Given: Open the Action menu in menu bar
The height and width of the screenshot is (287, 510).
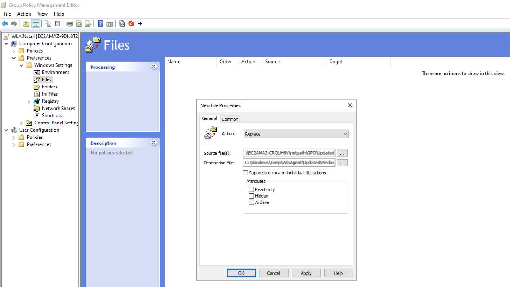Looking at the screenshot, I should (24, 14).
